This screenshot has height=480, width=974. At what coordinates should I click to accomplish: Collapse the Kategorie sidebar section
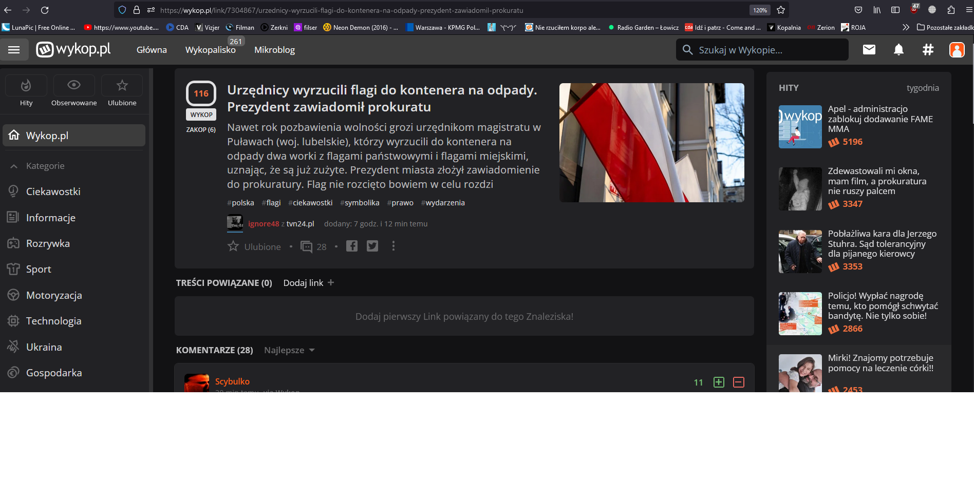click(14, 166)
